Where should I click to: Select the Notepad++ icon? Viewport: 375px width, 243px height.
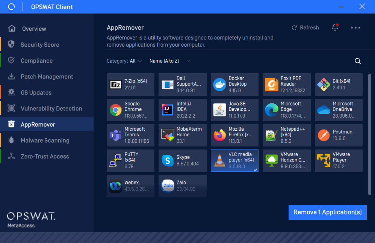271,135
